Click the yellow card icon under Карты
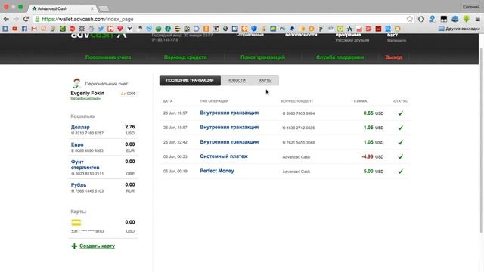This screenshot has height=272, width=484. [x=76, y=222]
